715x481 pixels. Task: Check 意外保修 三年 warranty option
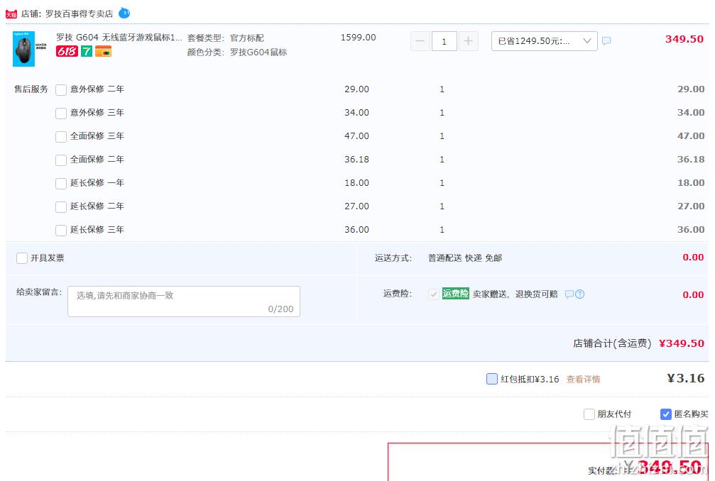click(61, 113)
